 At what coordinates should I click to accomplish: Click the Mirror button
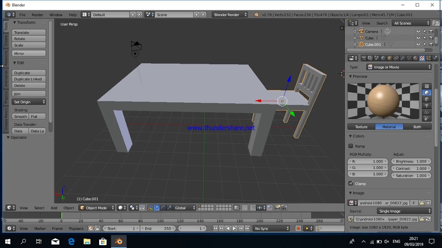[x=29, y=53]
